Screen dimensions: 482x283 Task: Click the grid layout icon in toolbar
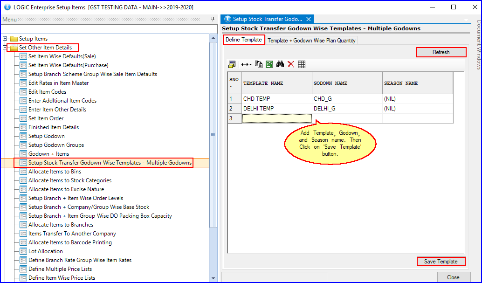tap(302, 64)
